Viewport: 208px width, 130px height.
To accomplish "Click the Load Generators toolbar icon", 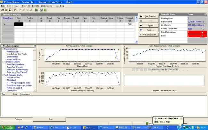I will click(x=15, y=10).
